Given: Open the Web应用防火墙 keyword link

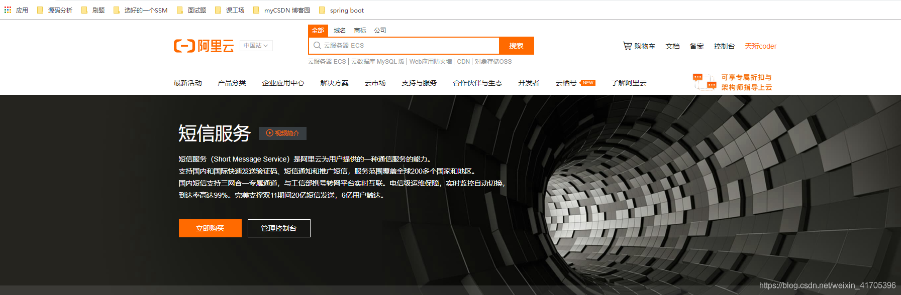Looking at the screenshot, I should (431, 62).
